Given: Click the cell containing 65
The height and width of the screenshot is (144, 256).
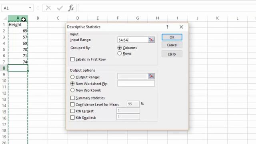Looking at the screenshot, I should 18,31.
